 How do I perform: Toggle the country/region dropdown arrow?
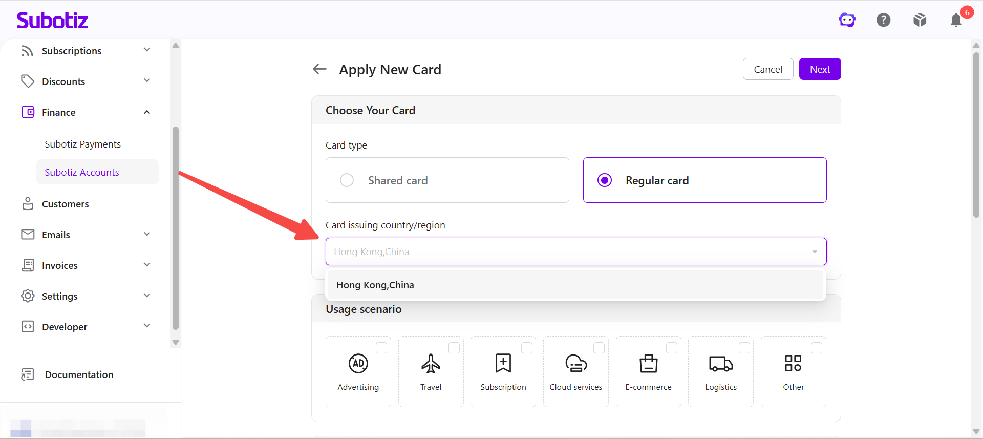point(815,252)
